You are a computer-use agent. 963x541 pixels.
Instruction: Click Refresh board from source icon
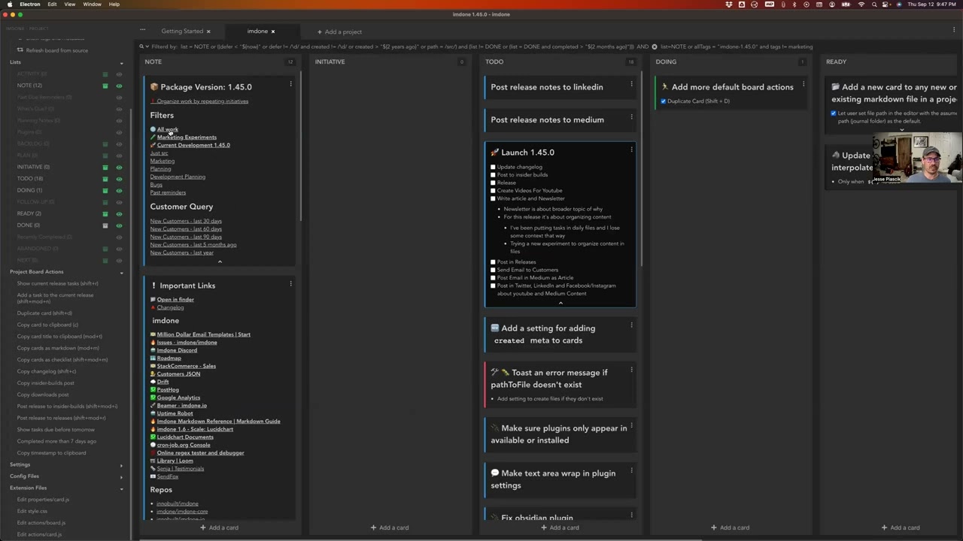21,50
